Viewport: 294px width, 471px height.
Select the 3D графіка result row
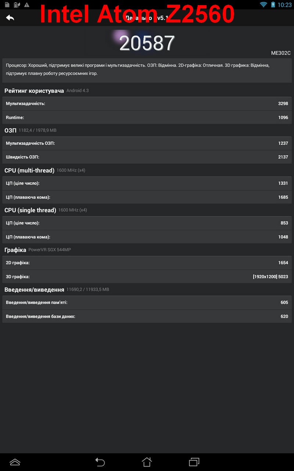(x=147, y=277)
